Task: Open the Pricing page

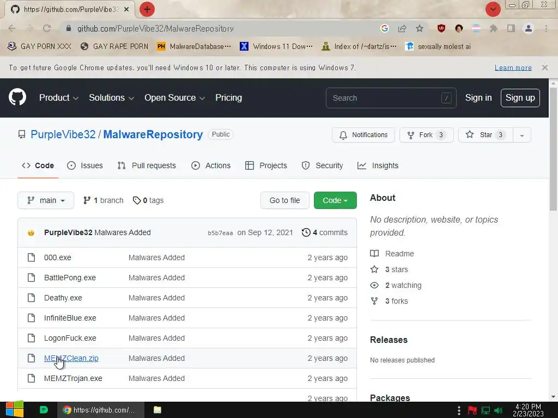Action: [228, 98]
